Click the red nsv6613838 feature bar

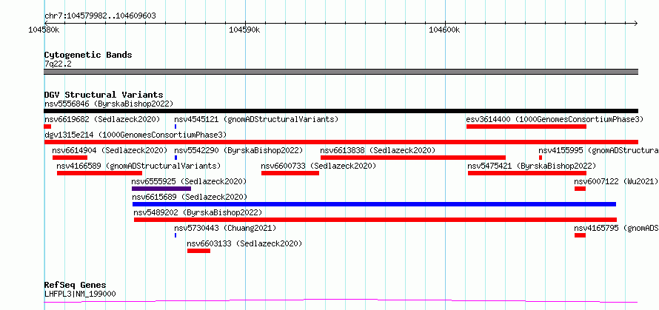[413, 158]
